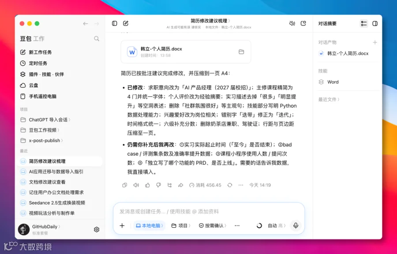Share the reply with arrow icon

[180, 185]
